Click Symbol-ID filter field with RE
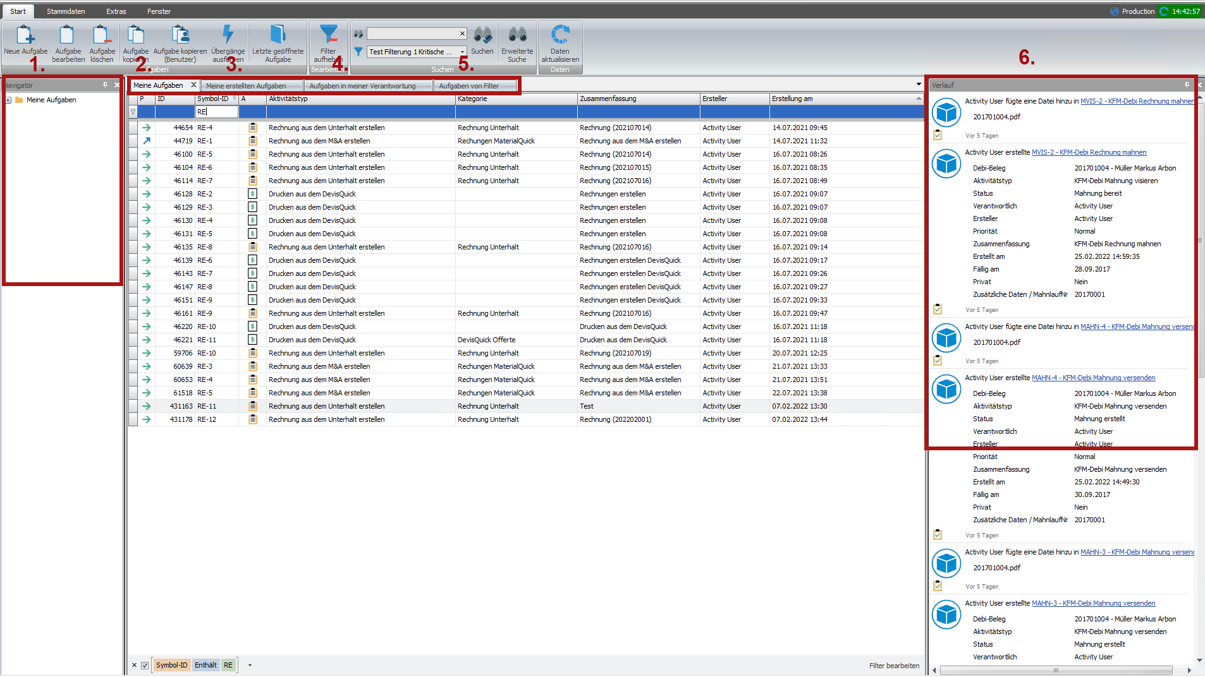This screenshot has width=1205, height=677. pos(217,112)
